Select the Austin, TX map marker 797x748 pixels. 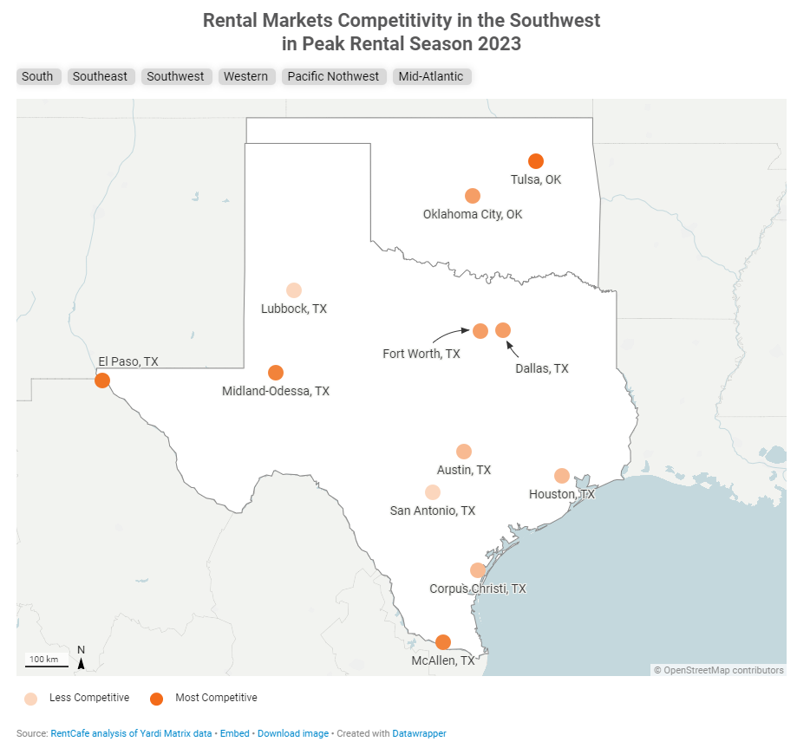point(464,452)
